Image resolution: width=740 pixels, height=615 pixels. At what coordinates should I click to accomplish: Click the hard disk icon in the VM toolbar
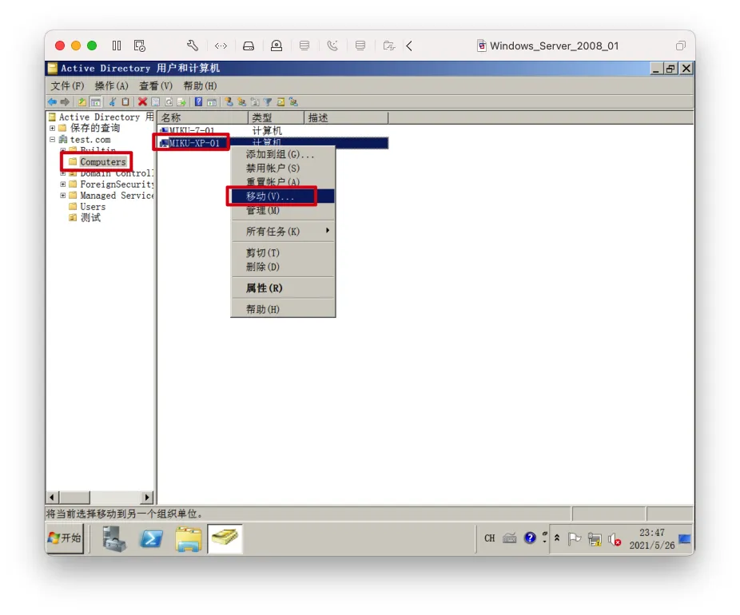pos(249,46)
